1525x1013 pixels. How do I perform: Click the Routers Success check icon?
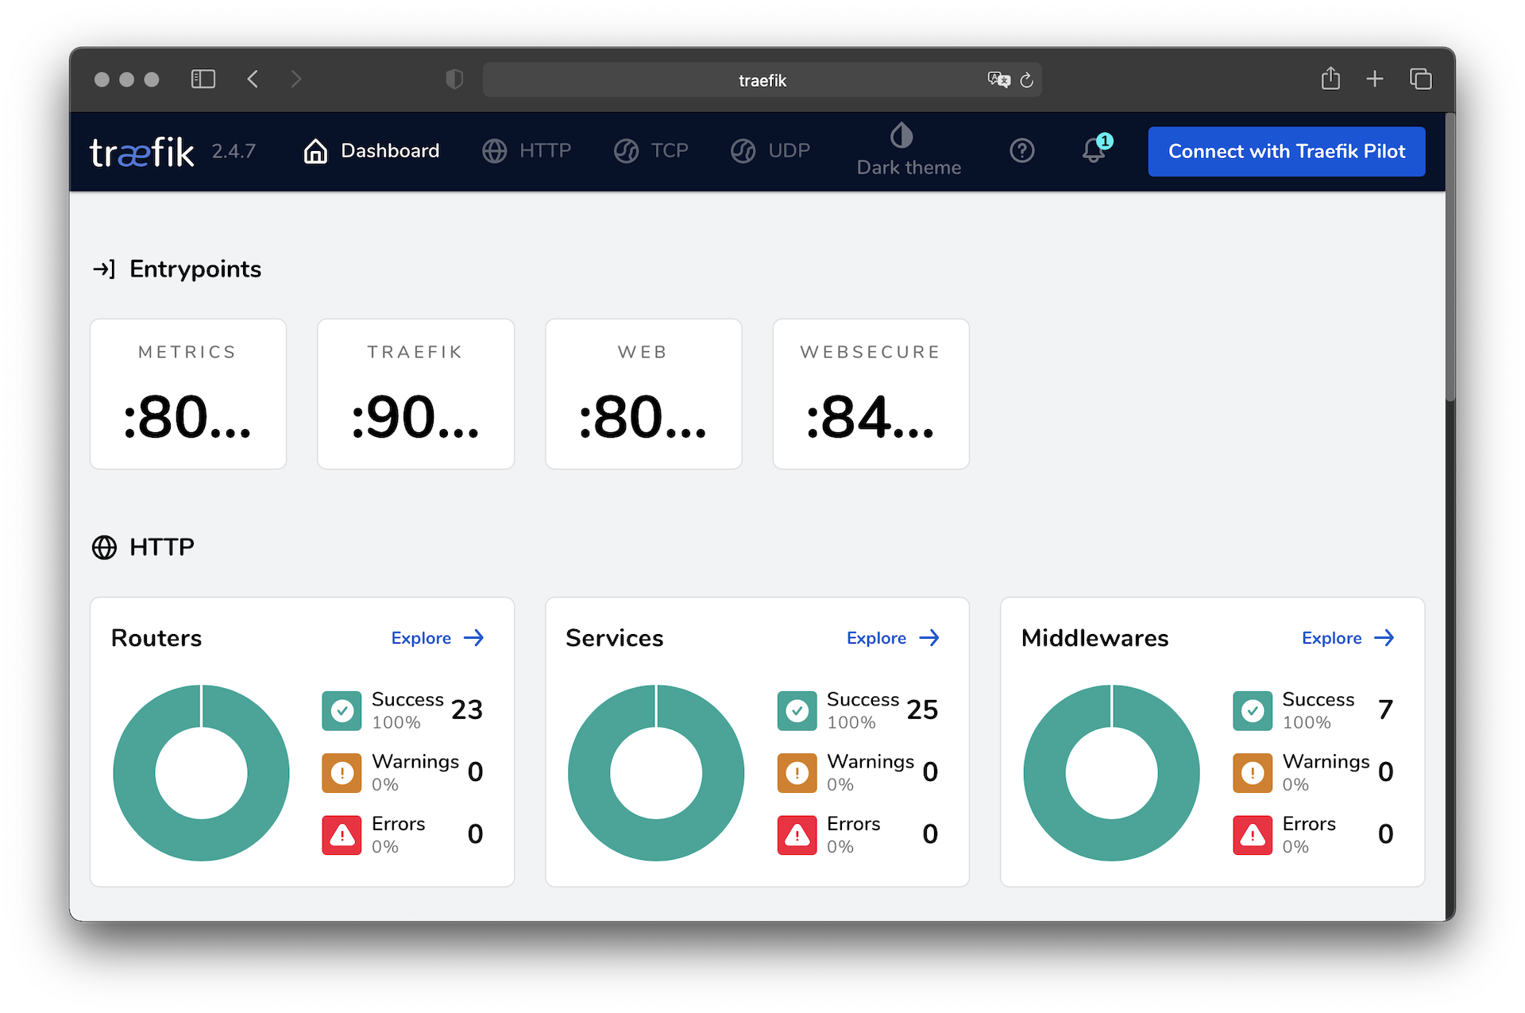pos(342,710)
